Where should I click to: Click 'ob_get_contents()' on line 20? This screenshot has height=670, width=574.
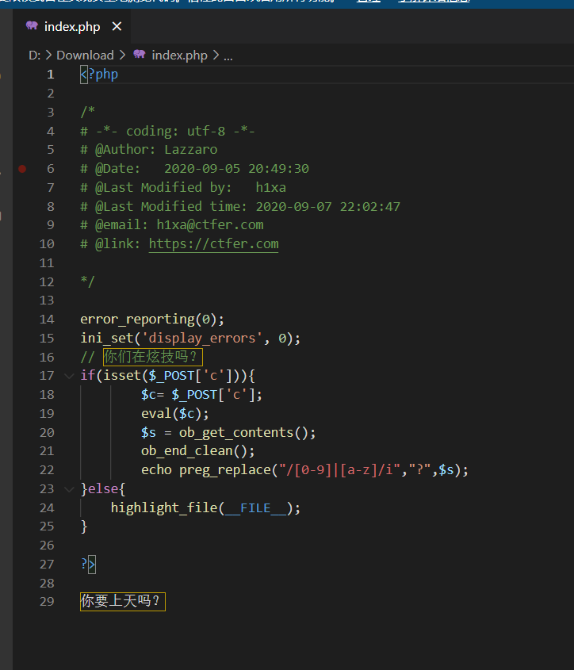point(243,432)
